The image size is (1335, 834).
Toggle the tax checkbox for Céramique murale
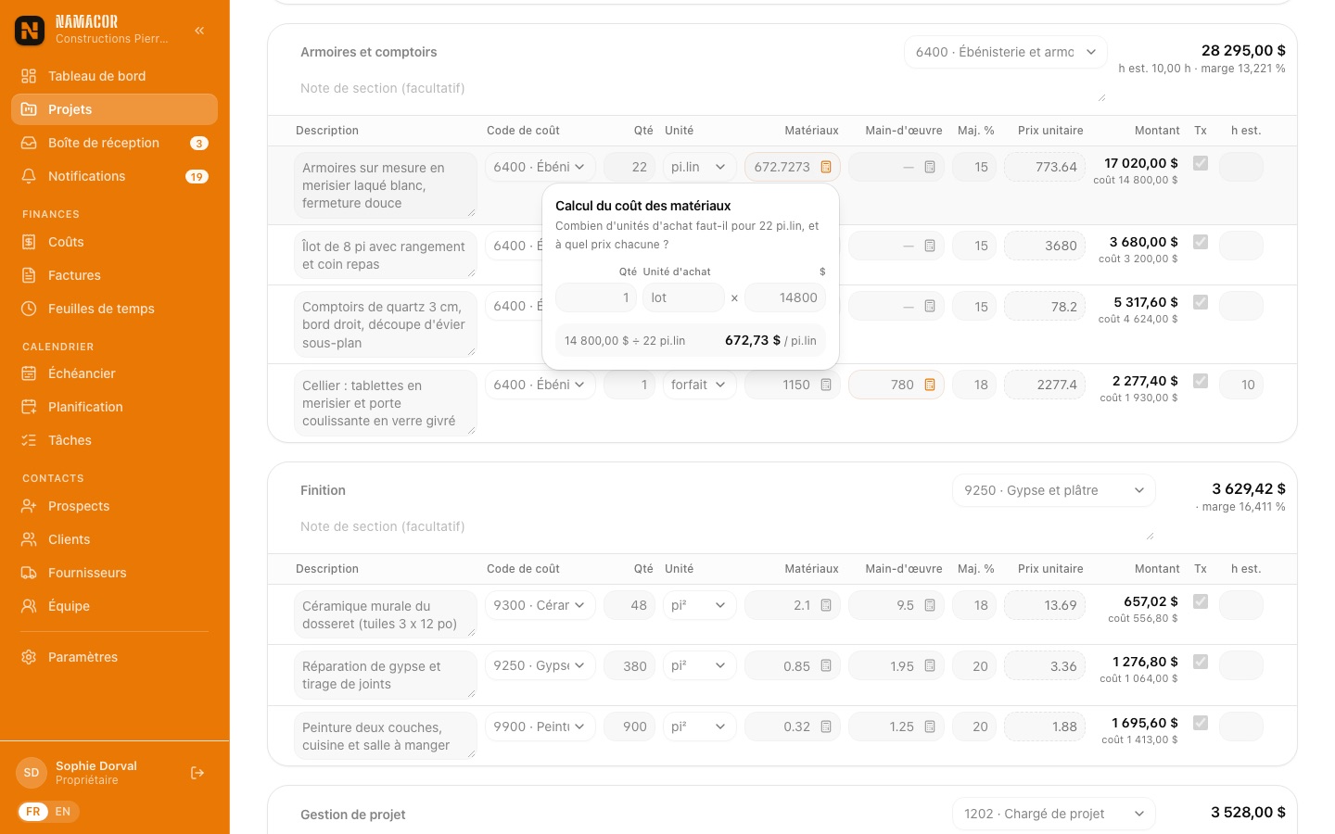pyautogui.click(x=1201, y=601)
